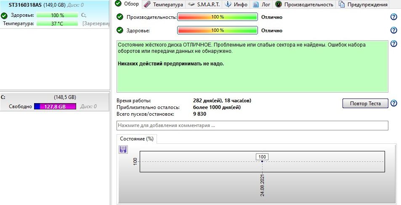Switch to the Лог tab
This screenshot has height=205, width=401.
pyautogui.click(x=261, y=5)
